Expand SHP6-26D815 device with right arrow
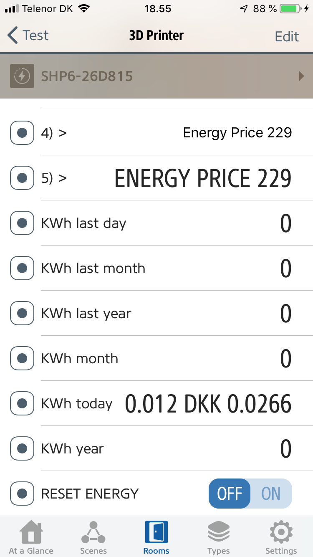The height and width of the screenshot is (557, 313). 301,76
